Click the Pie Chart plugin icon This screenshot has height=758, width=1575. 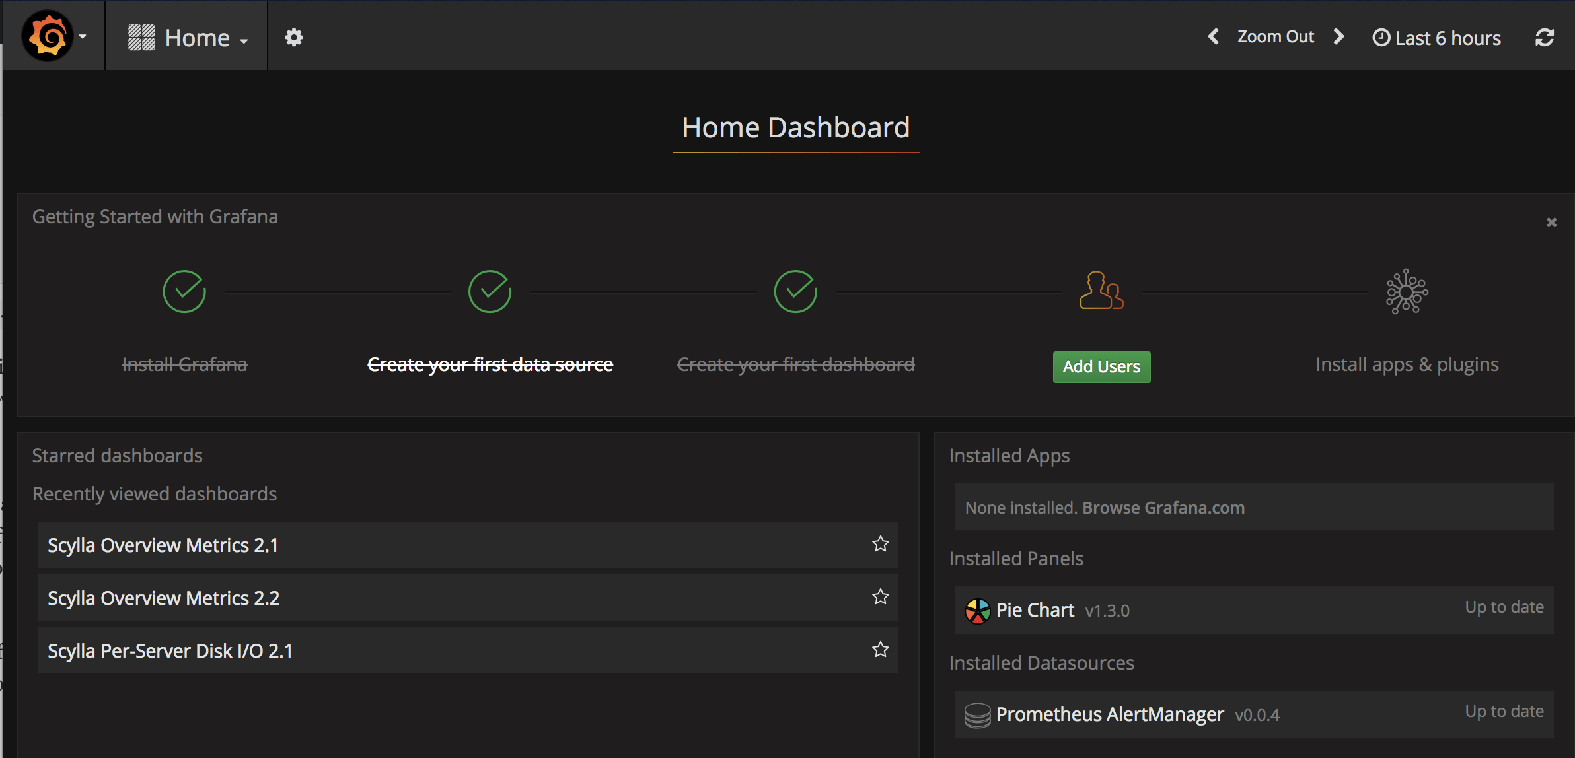[977, 611]
